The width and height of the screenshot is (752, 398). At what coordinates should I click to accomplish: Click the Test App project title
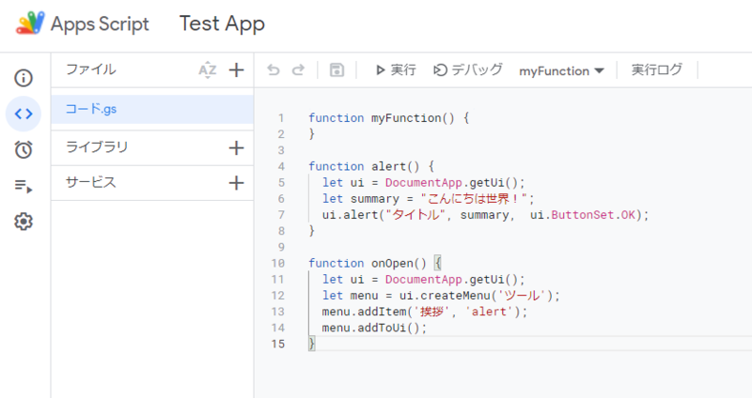coord(222,23)
